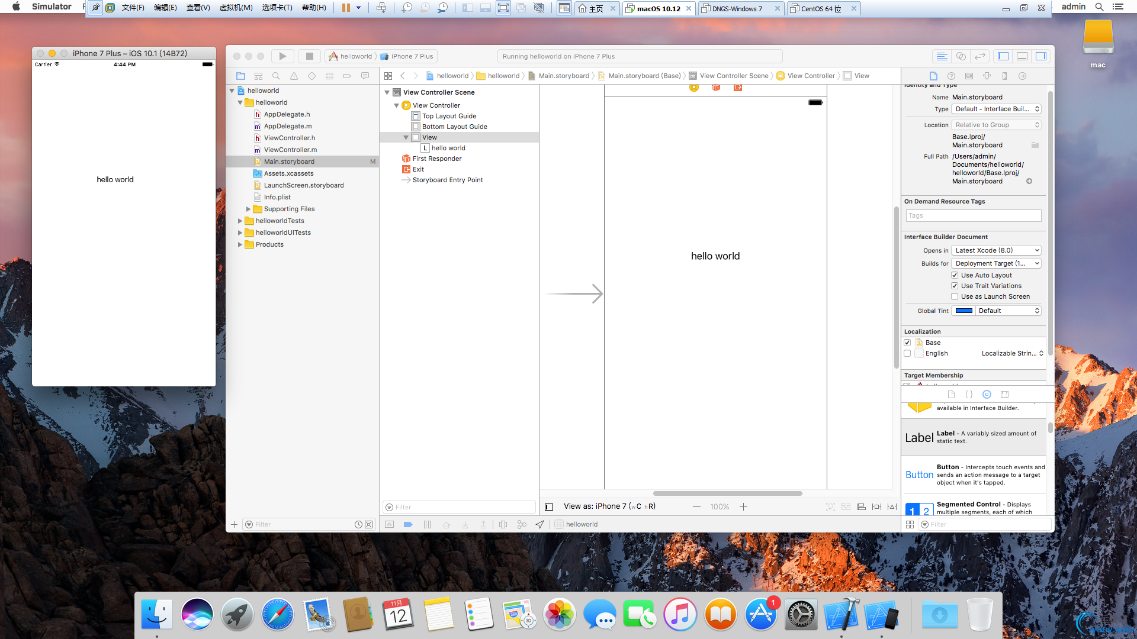Toggle the Use Auto Layout checkbox
1137x639 pixels.
[x=955, y=275]
